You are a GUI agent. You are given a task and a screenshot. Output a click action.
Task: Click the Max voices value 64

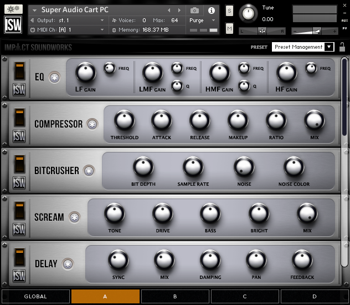click(x=174, y=21)
